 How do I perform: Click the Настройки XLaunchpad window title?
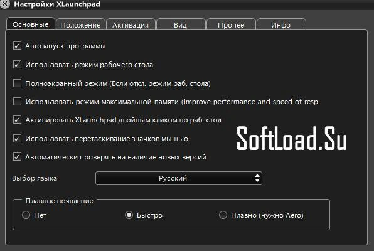click(x=57, y=4)
